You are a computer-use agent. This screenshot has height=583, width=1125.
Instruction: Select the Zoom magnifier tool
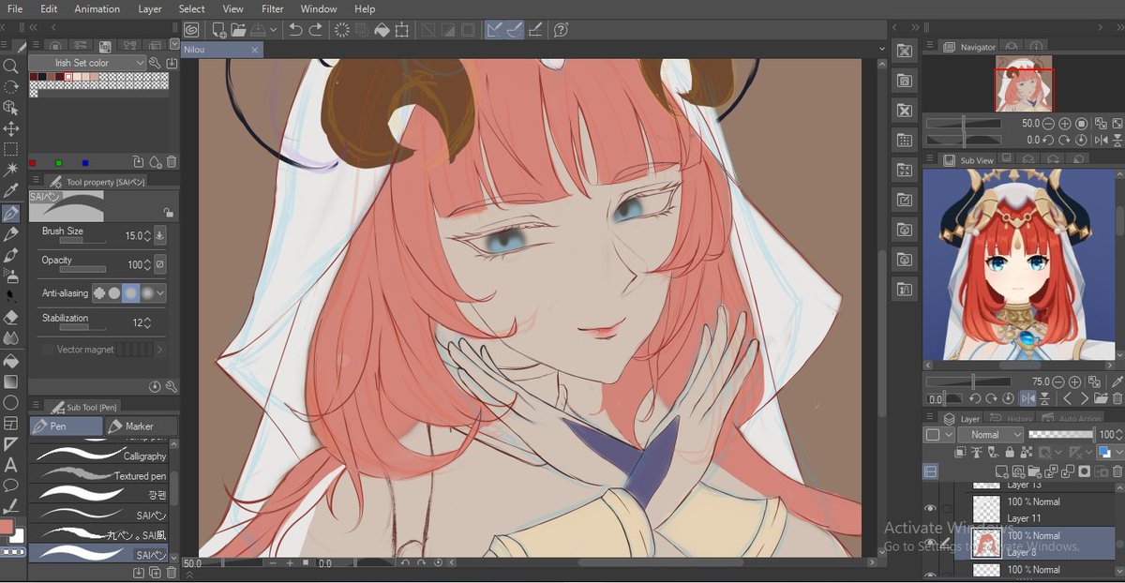(11, 67)
